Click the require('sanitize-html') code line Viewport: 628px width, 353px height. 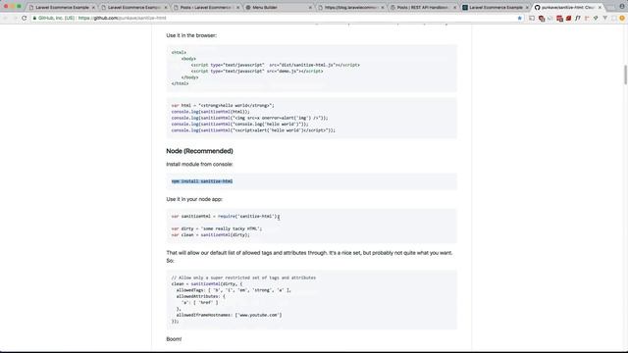click(x=226, y=216)
